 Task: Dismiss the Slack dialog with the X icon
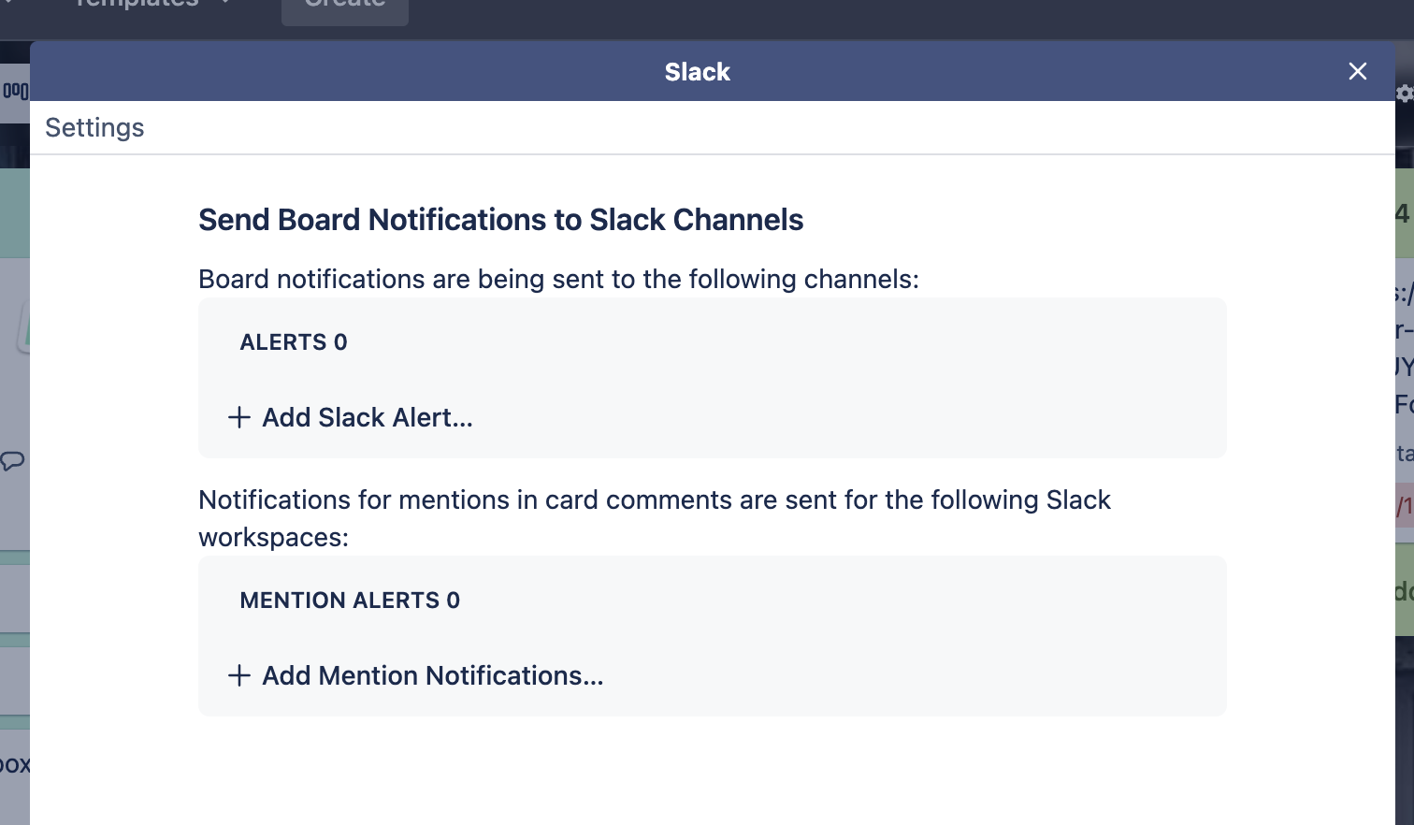pyautogui.click(x=1357, y=71)
